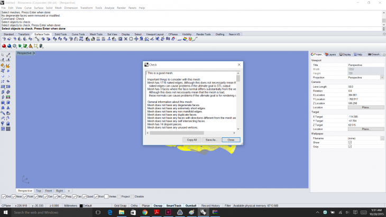Screen dimensions: 386x217
Task: Toggle the Gray wallpaper checkbox
Action: [350, 146]
